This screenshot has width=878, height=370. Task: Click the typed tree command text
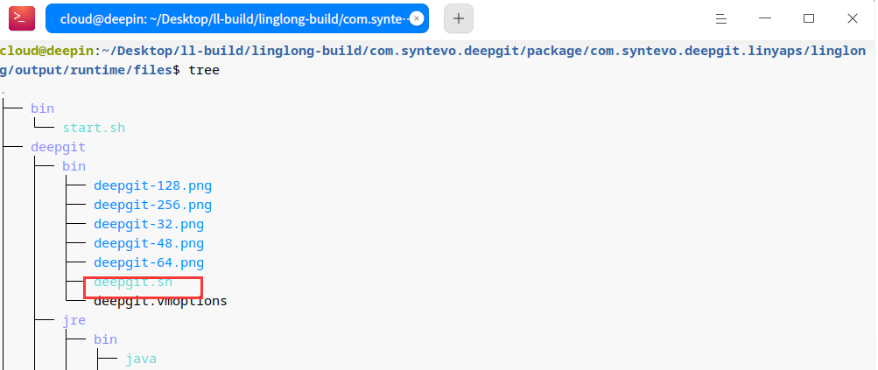click(x=204, y=71)
